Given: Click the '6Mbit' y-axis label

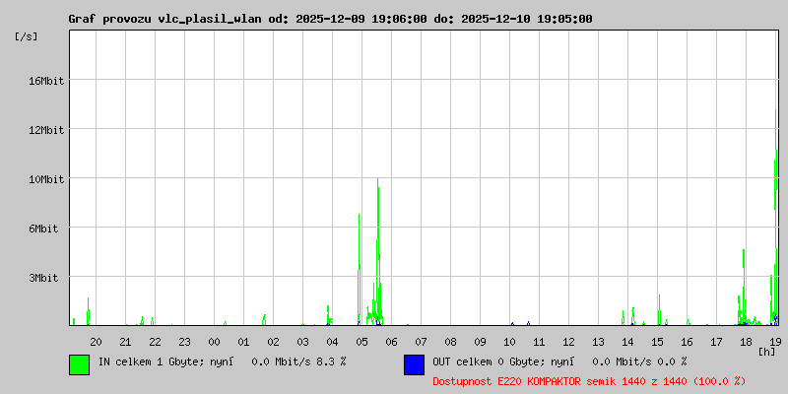Looking at the screenshot, I should (x=43, y=229).
